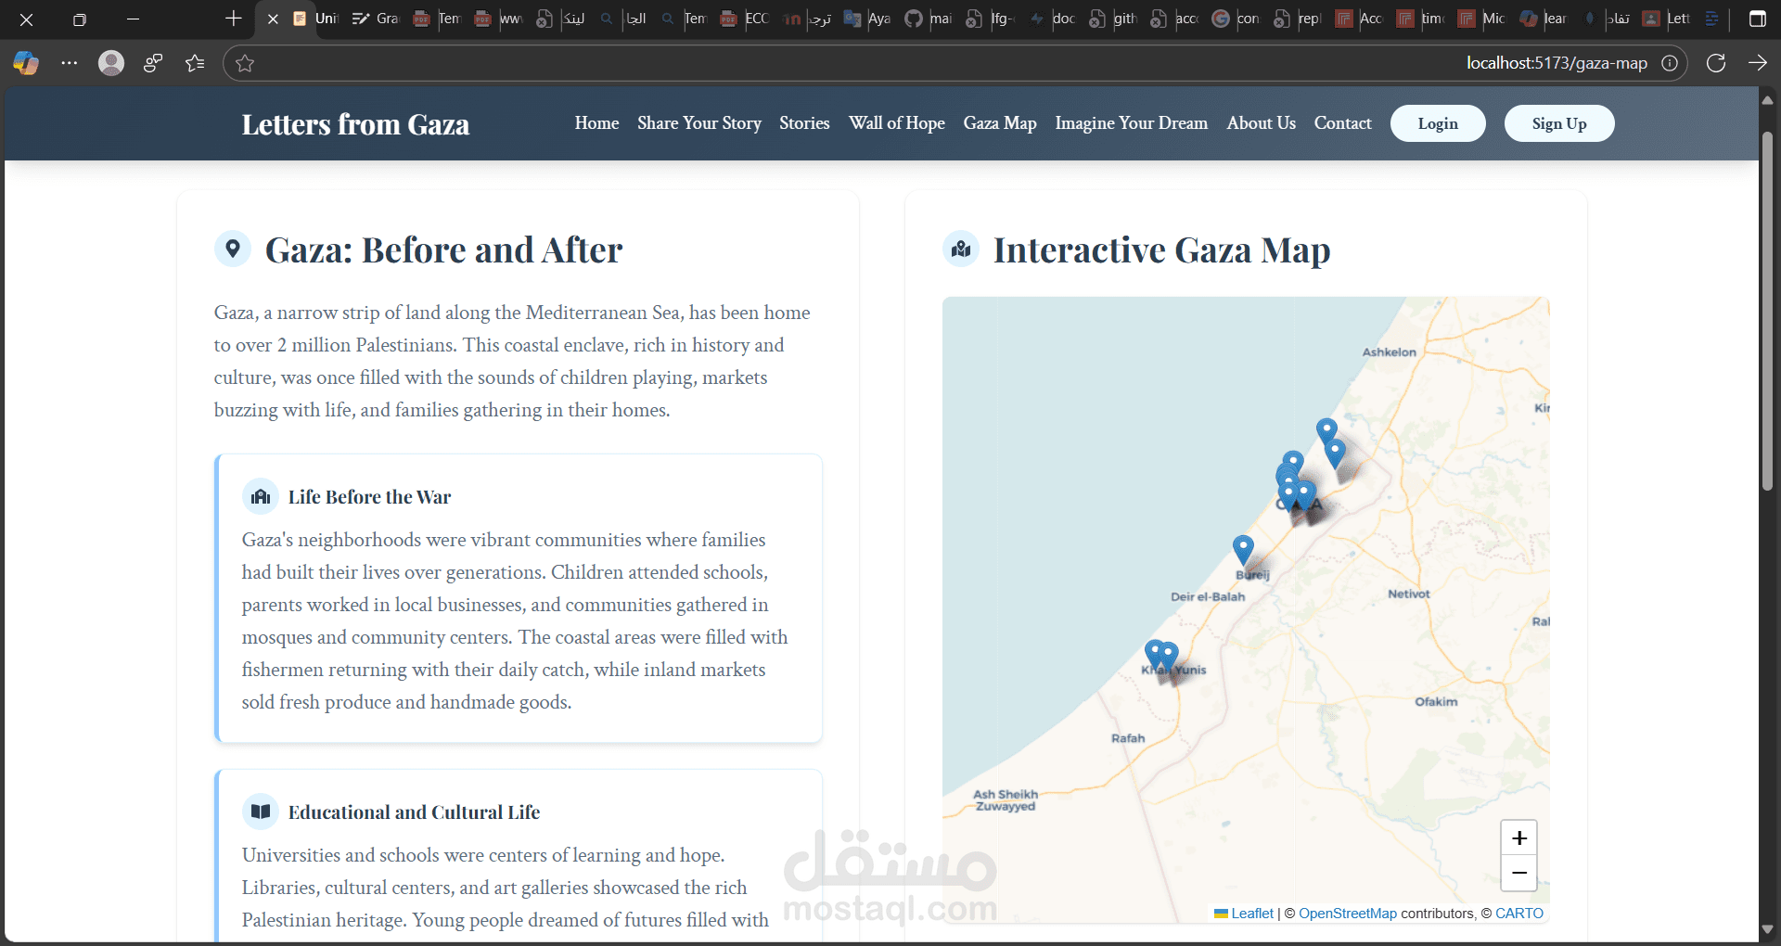This screenshot has width=1781, height=946.
Task: Switch to the 'lear' tab
Action: (1544, 19)
